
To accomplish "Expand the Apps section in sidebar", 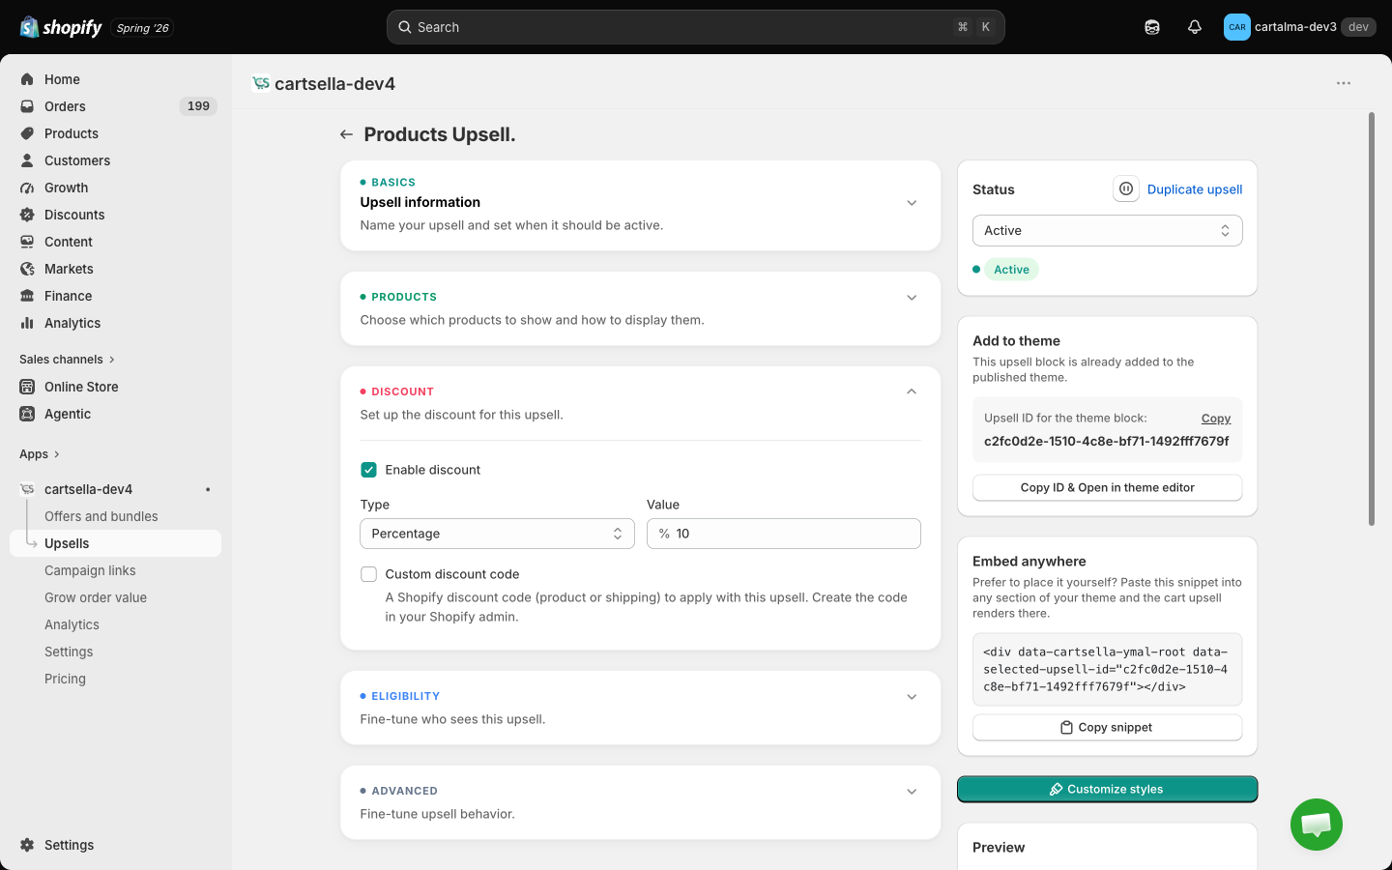I will (40, 454).
